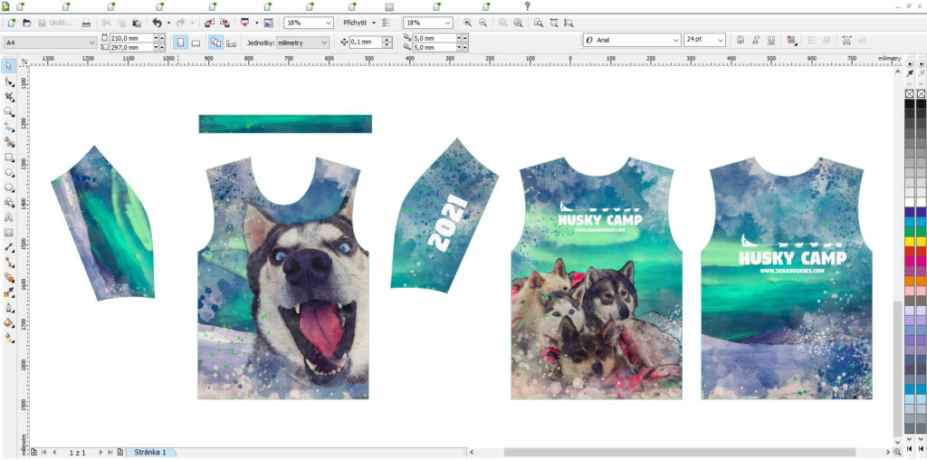Image resolution: width=927 pixels, height=460 pixels.
Task: Click the Print icon
Action: pyautogui.click(x=86, y=23)
